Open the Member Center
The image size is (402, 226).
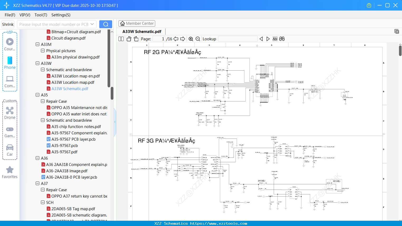(137, 23)
